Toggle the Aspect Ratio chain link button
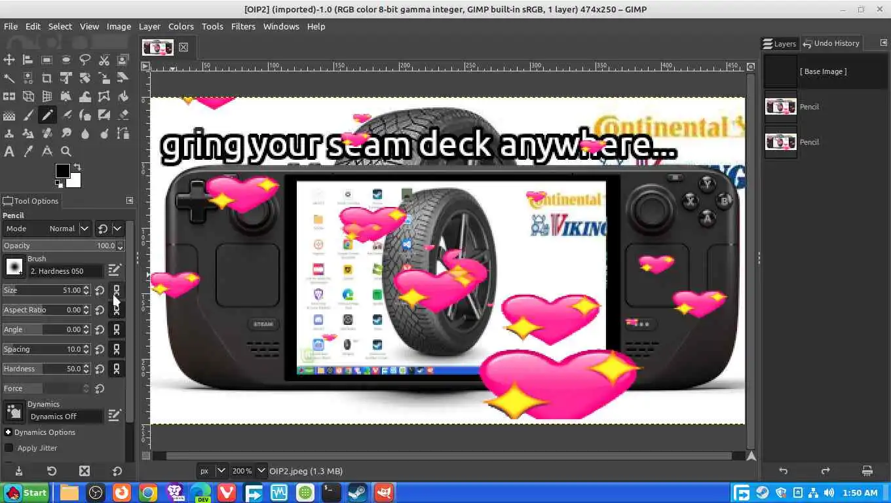This screenshot has height=503, width=891. [117, 310]
